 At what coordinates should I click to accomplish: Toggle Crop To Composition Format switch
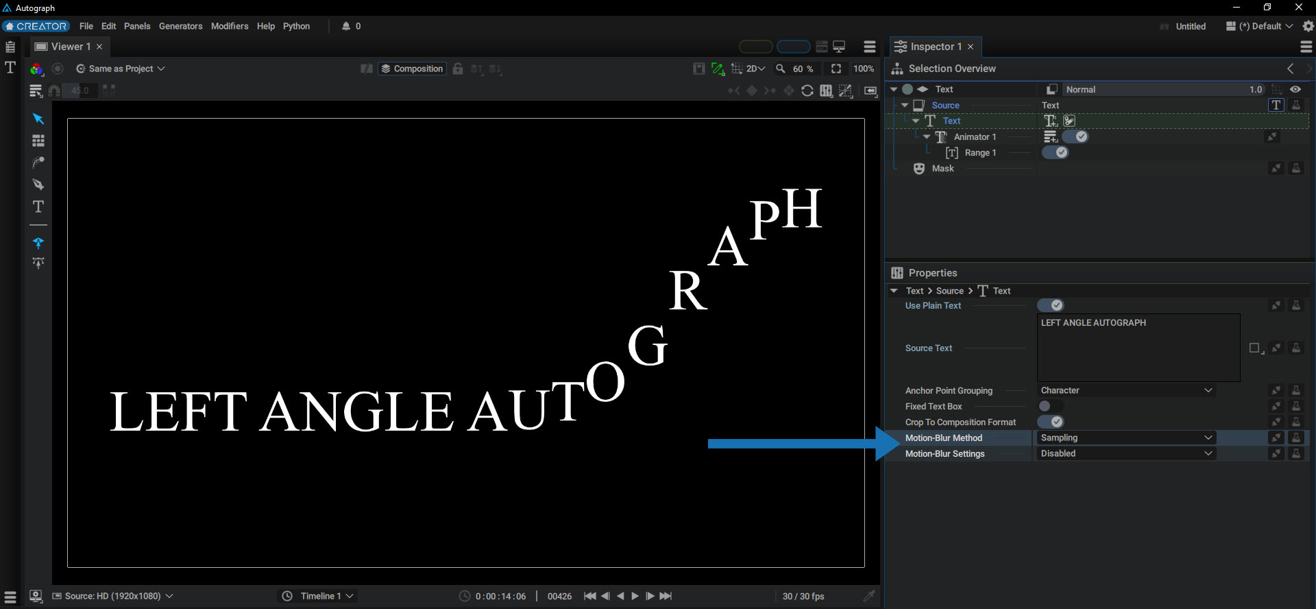point(1051,422)
